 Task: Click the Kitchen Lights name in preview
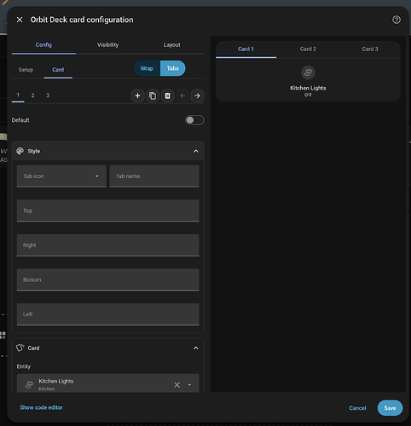coord(308,88)
